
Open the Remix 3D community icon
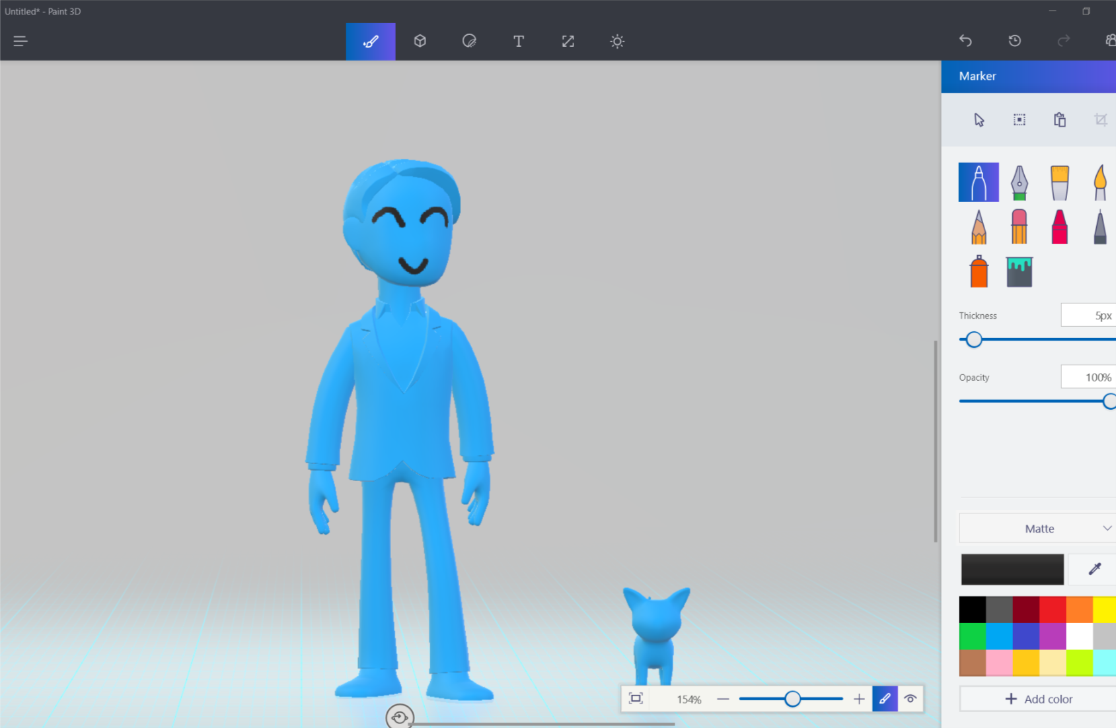click(1110, 41)
